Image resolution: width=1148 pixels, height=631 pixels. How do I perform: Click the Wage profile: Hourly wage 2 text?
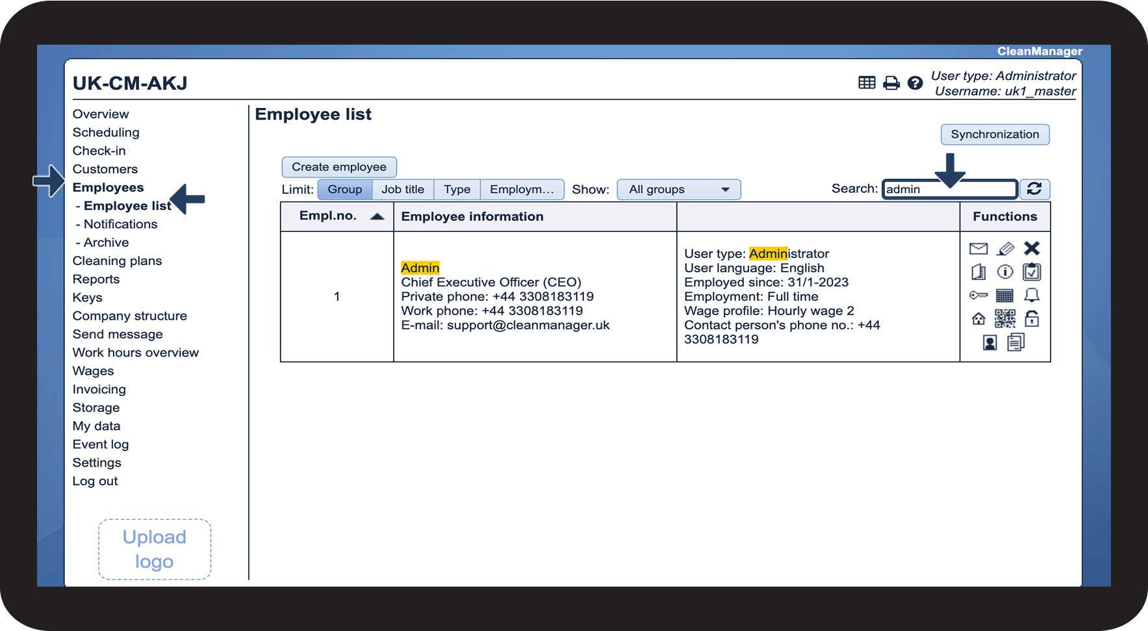tap(769, 311)
